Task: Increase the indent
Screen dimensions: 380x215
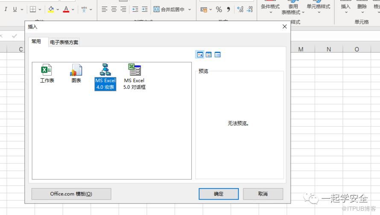Action: tap(145, 9)
